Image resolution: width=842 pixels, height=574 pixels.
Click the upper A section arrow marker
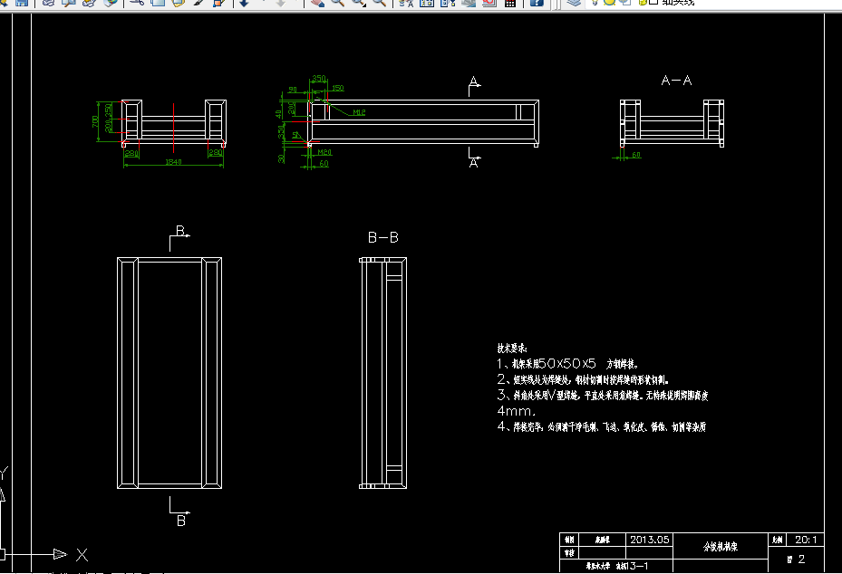[x=474, y=84]
